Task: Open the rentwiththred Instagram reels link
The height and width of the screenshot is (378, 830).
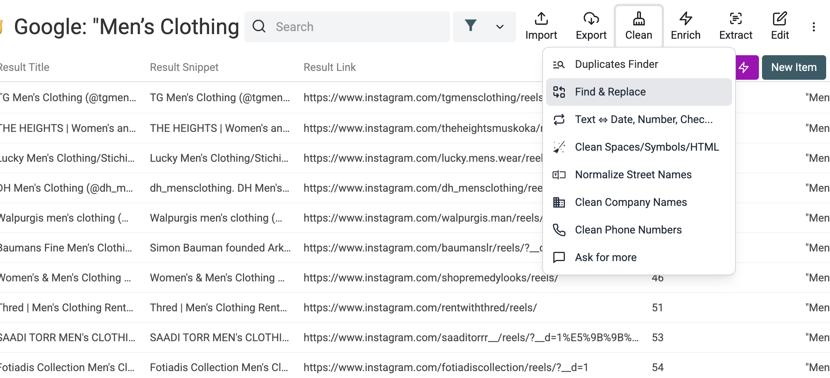Action: (x=420, y=307)
